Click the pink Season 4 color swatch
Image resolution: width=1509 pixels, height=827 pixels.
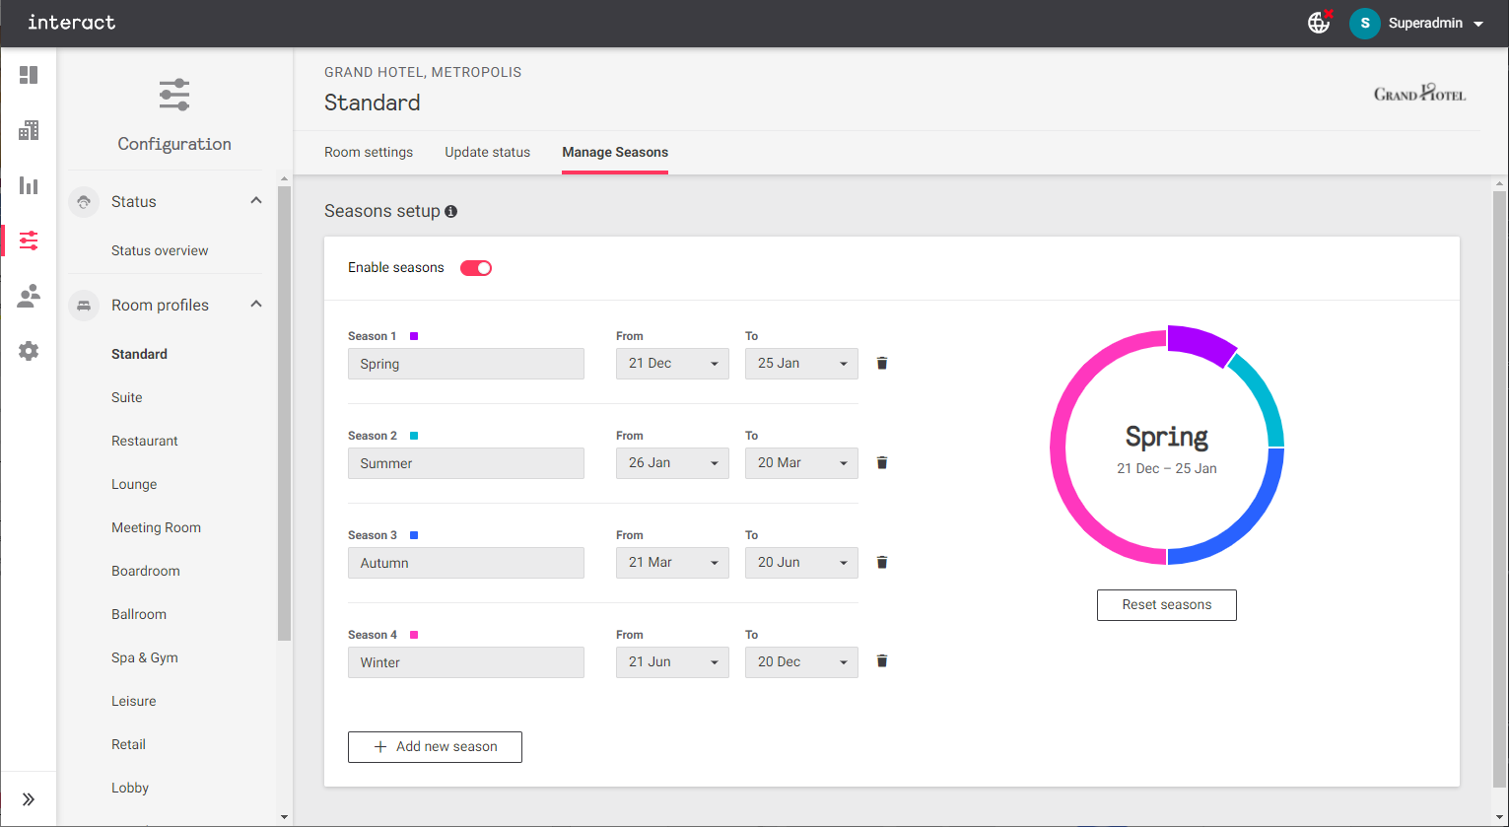pos(414,635)
